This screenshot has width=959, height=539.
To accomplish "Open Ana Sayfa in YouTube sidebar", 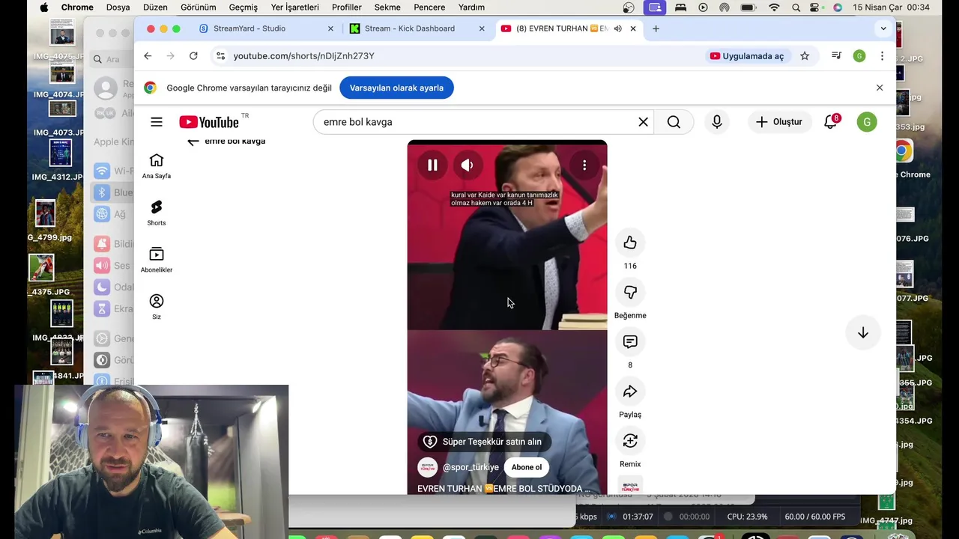I will pyautogui.click(x=157, y=166).
